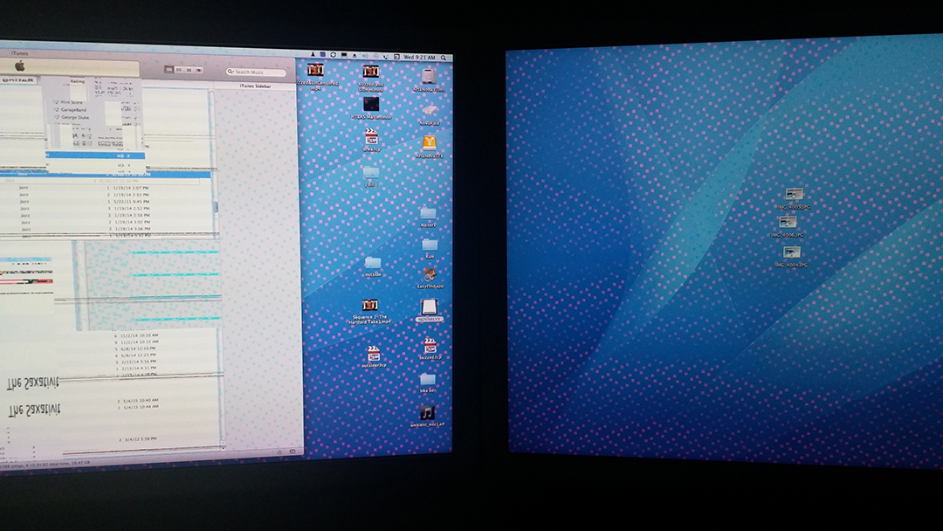Open the search magnifier dropdown in iTunes
The height and width of the screenshot is (531, 943).
230,72
